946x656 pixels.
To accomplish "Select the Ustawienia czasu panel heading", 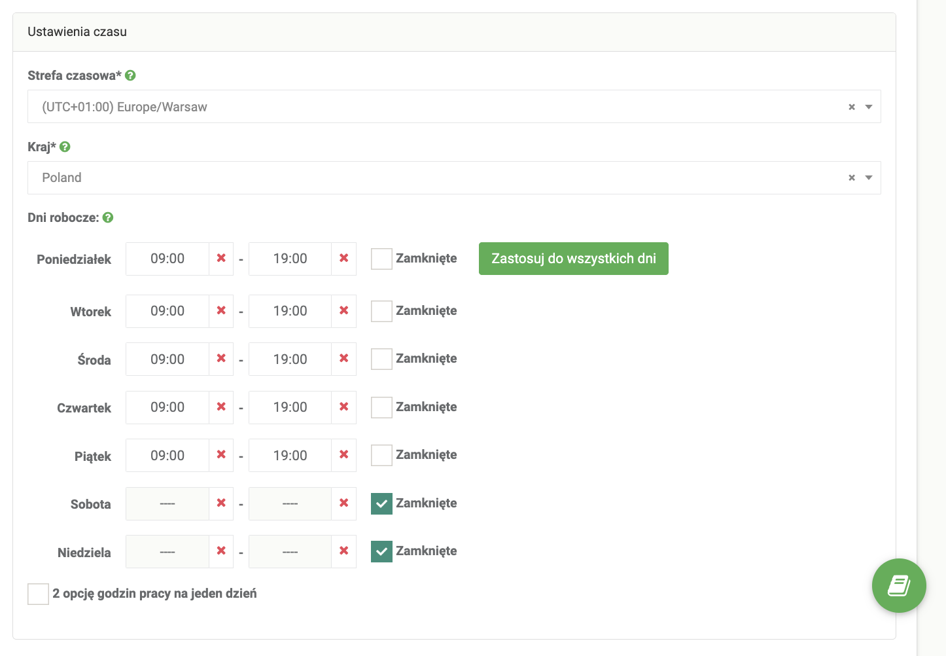I will (77, 31).
